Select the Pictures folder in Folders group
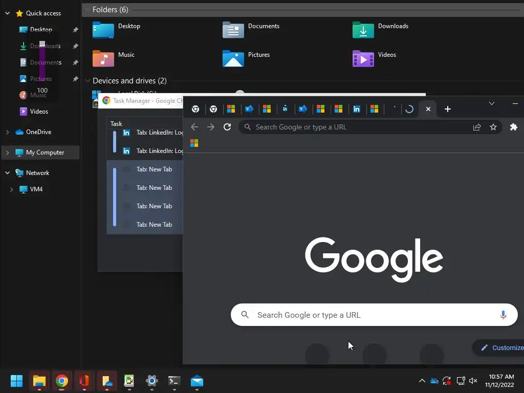 pyautogui.click(x=246, y=58)
